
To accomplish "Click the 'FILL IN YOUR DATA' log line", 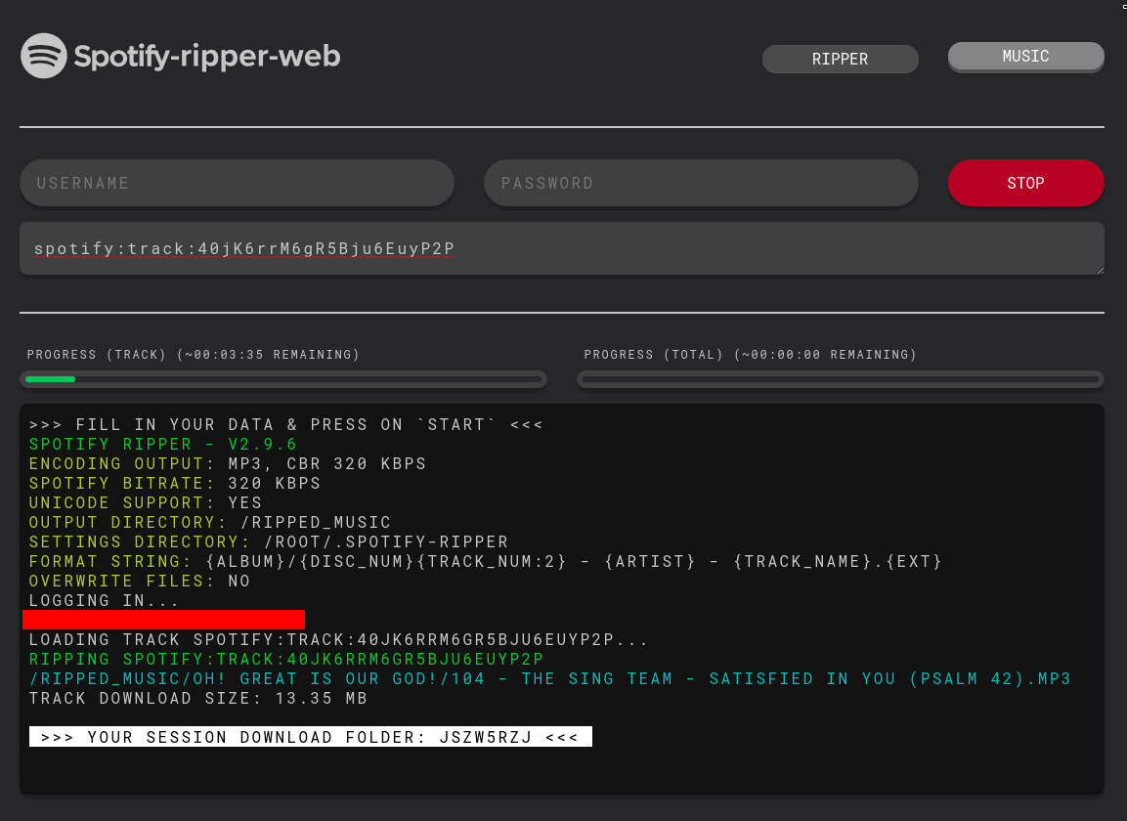I will pyautogui.click(x=286, y=425).
